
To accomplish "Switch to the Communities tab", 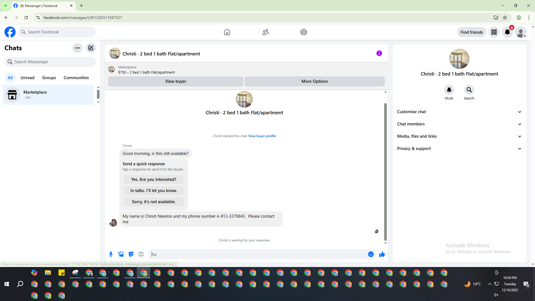I will coord(76,78).
